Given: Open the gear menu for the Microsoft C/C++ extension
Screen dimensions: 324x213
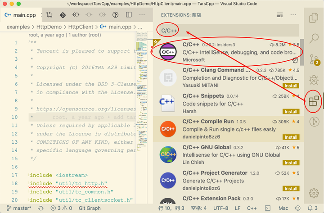Looking at the screenshot, I should [x=295, y=60].
